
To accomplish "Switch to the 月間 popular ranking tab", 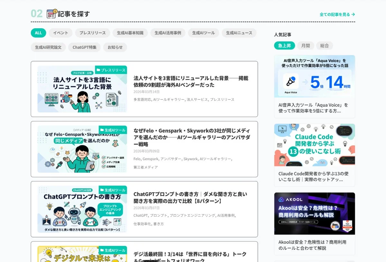I will (306, 45).
